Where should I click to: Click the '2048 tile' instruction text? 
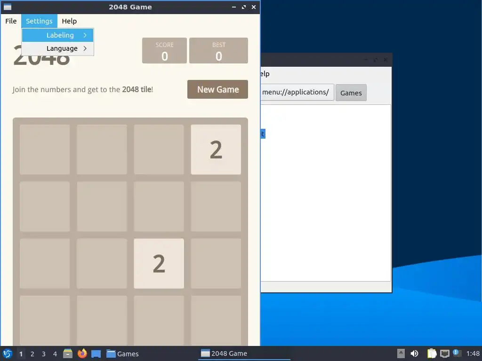pyautogui.click(x=137, y=89)
